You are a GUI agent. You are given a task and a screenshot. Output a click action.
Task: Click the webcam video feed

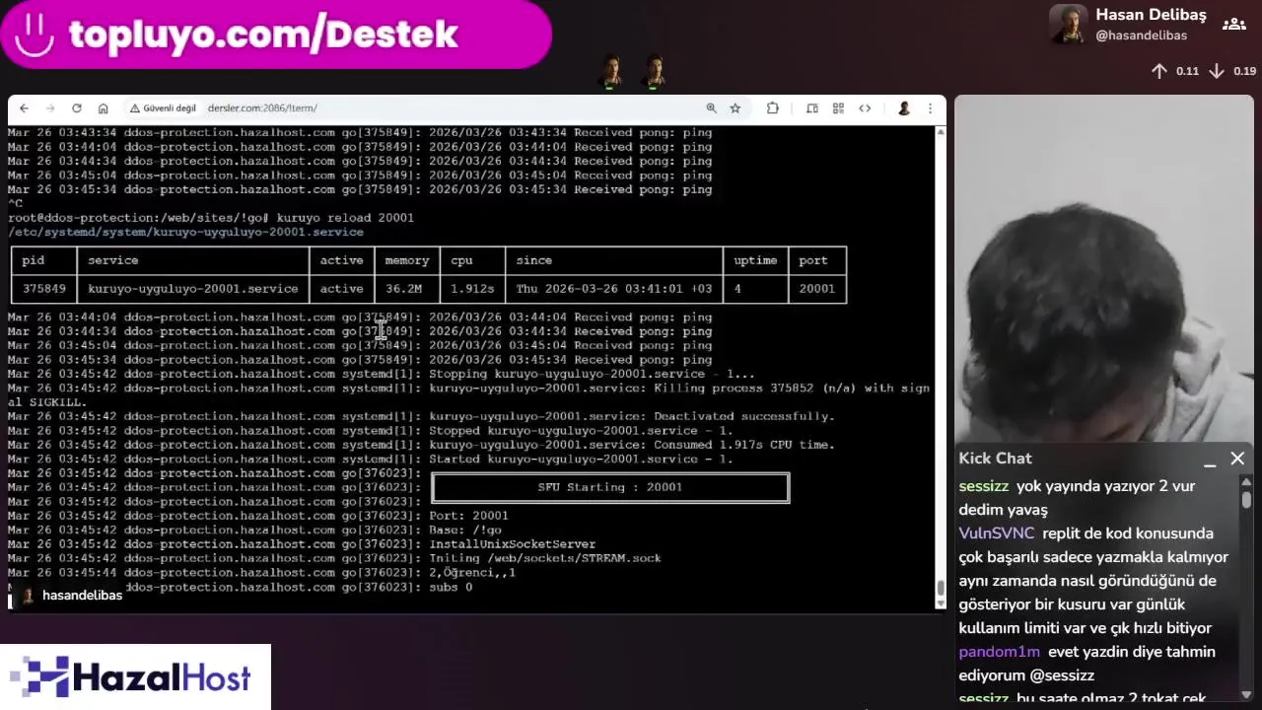1104,268
